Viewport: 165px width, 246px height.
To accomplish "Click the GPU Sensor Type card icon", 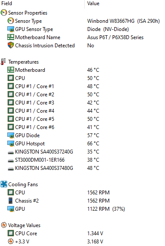I will (11, 29).
